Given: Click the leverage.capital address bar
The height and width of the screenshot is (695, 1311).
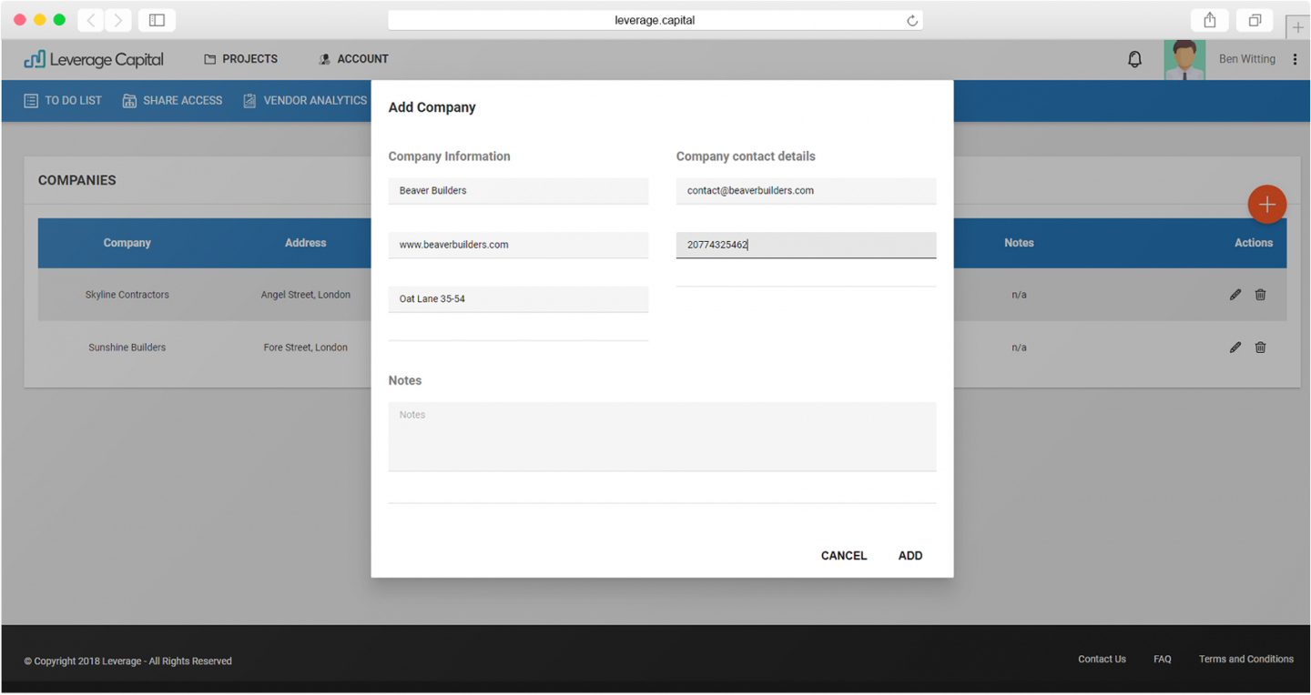Looking at the screenshot, I should pos(655,20).
